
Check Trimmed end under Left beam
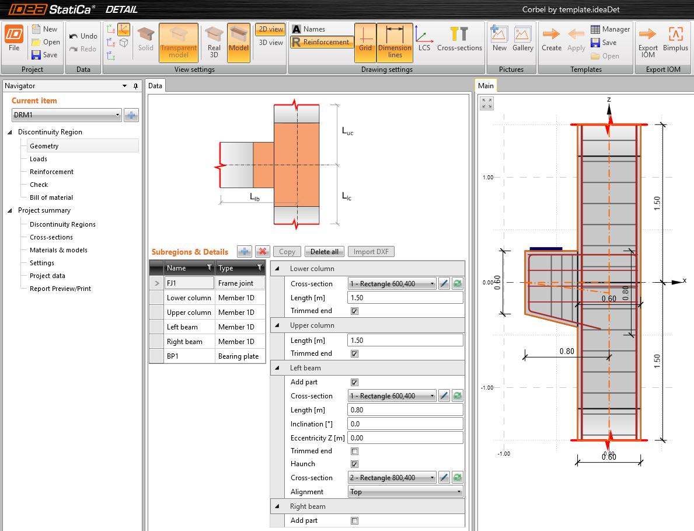coord(354,451)
